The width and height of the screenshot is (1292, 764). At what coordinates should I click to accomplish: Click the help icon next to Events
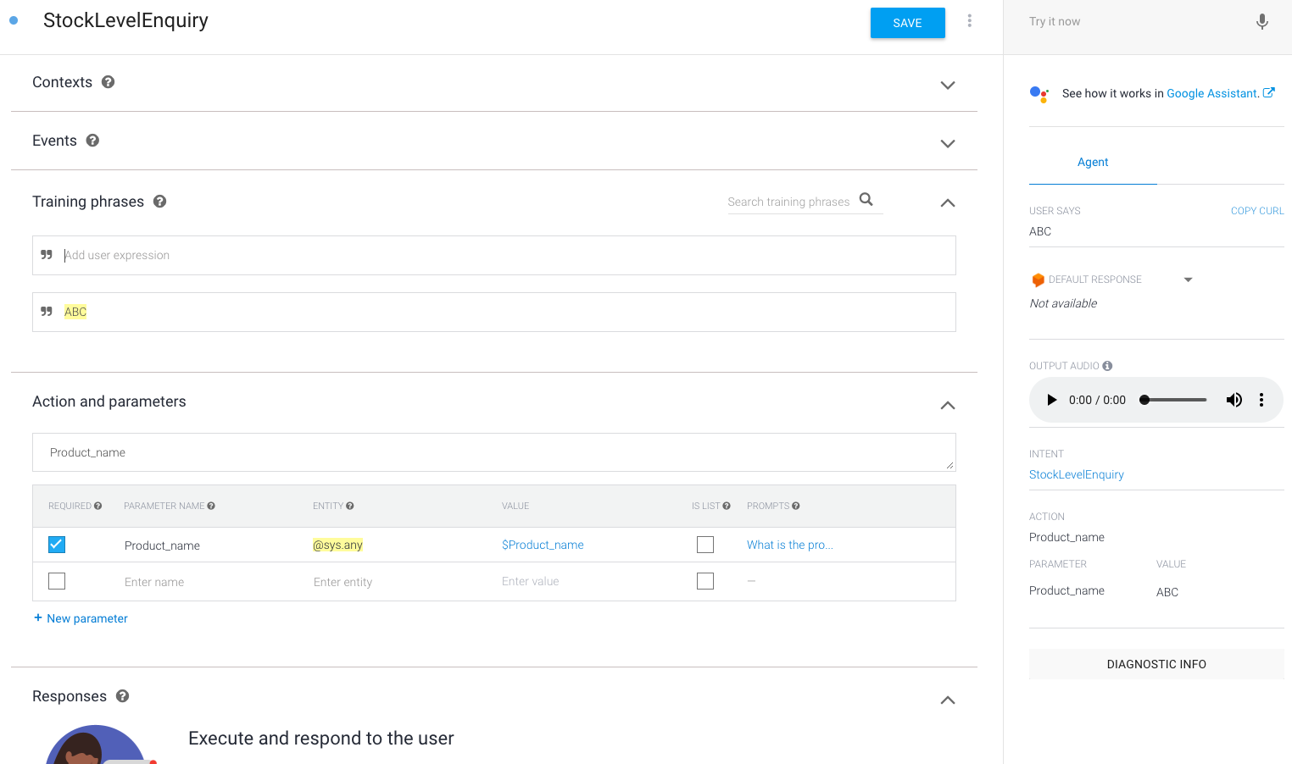92,141
